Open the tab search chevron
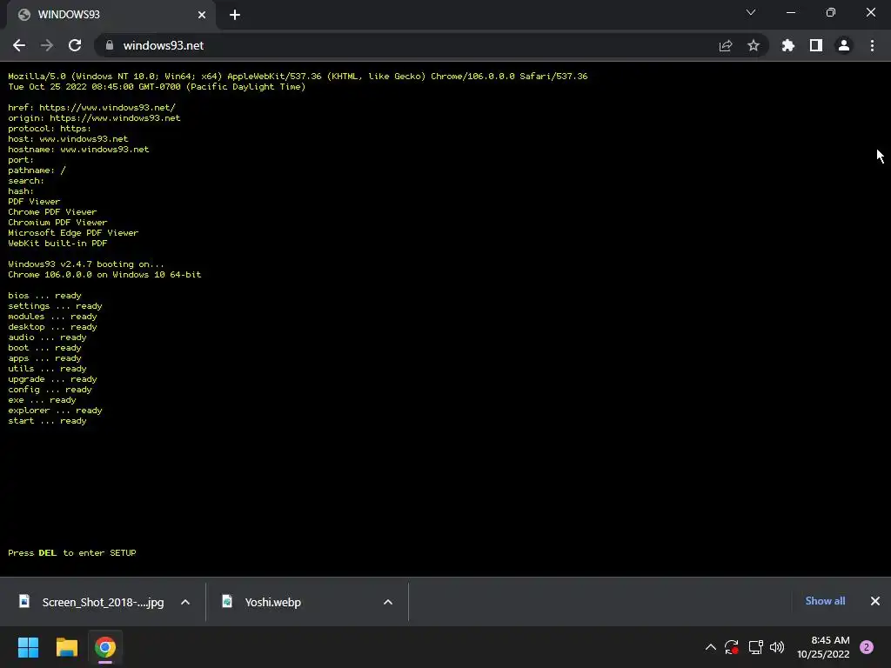 point(751,12)
